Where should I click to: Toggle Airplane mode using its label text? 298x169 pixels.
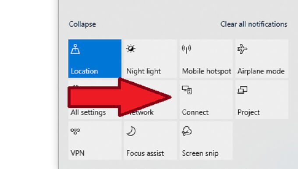(x=261, y=71)
